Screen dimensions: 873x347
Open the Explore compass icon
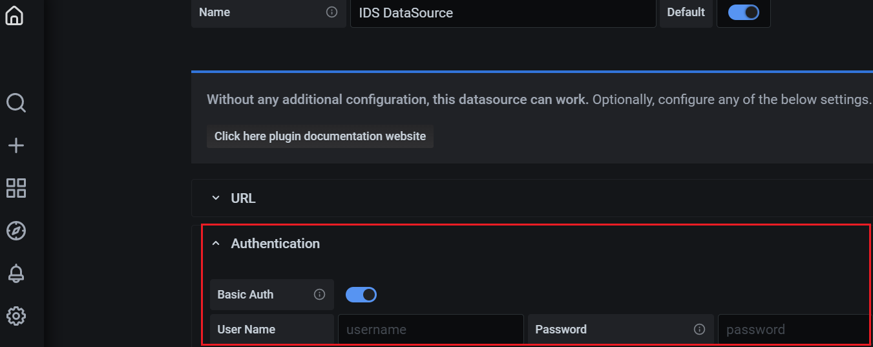tap(16, 231)
